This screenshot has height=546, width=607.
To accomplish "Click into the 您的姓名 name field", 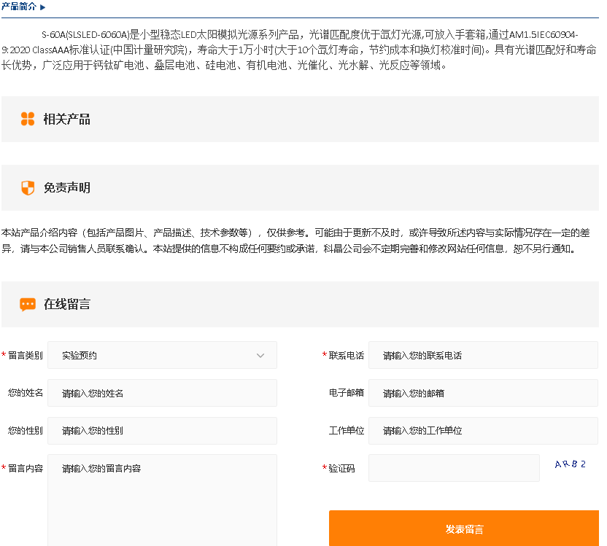I will pos(162,393).
